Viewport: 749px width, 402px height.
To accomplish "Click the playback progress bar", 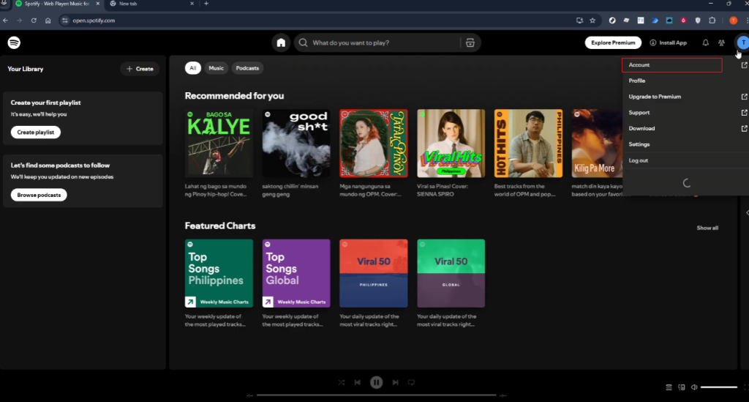I will [377, 395].
